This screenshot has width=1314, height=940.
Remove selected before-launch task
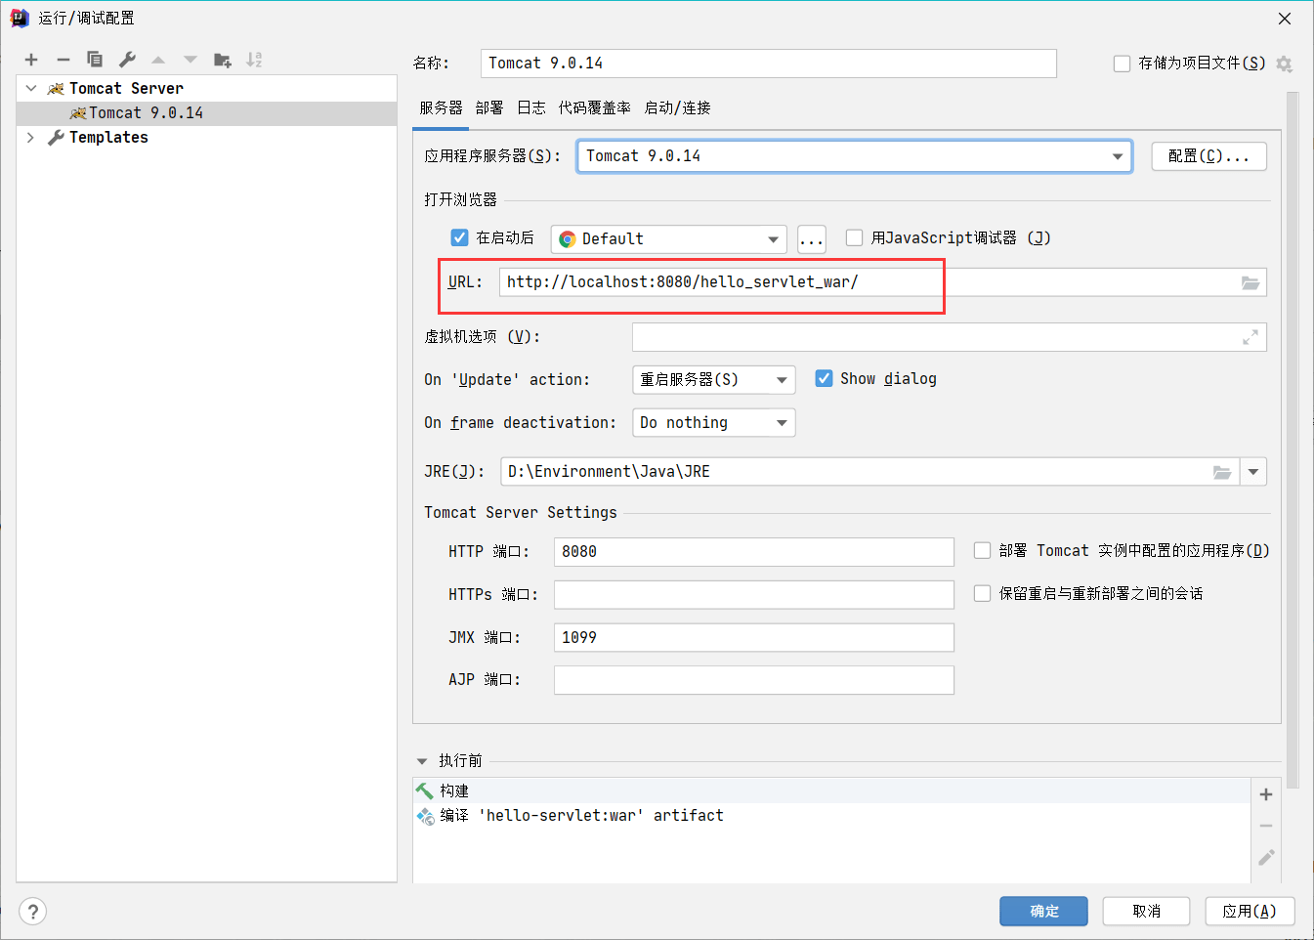1266,826
